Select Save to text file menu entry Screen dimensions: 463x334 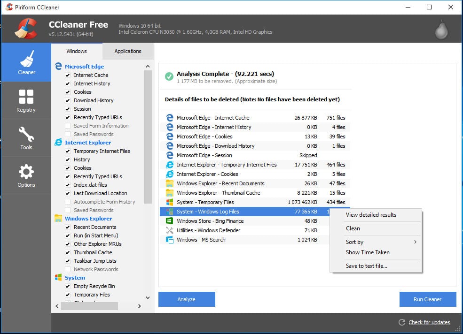coord(376,266)
